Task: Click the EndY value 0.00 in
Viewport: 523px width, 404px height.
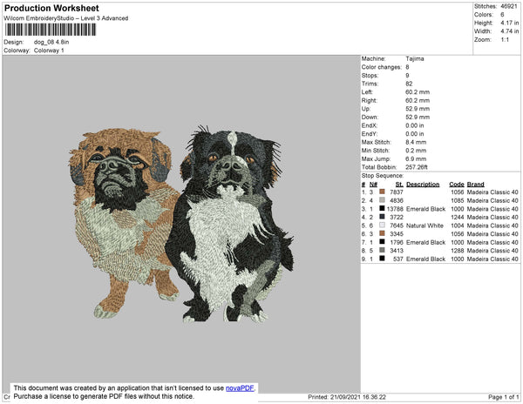Action: pos(415,133)
